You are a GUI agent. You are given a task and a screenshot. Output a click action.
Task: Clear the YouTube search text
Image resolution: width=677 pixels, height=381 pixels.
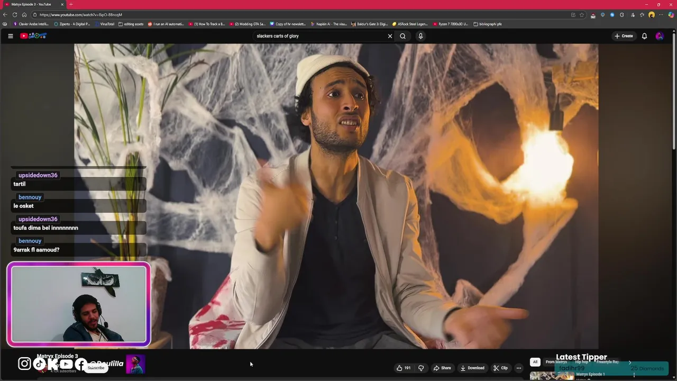[390, 36]
